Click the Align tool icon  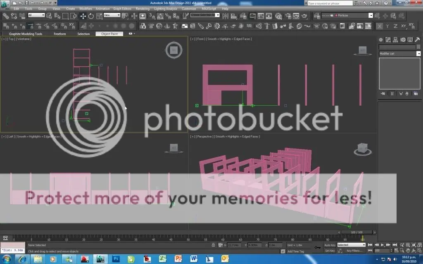[x=234, y=16]
